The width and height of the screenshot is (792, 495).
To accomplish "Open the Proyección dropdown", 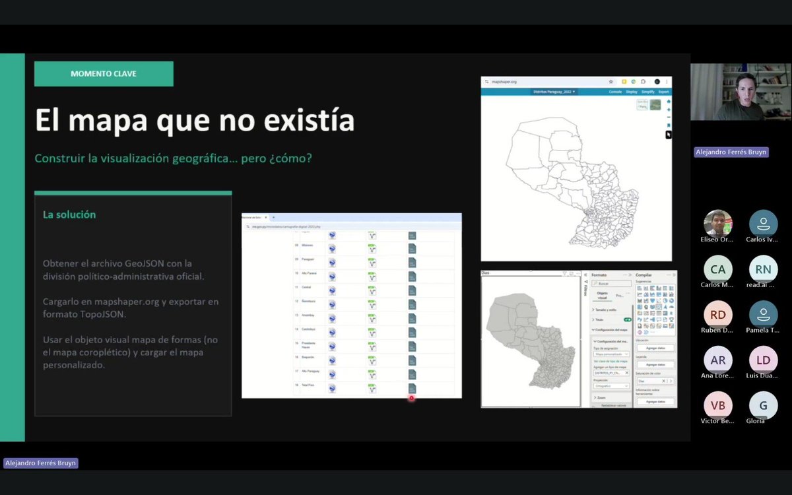I will [611, 386].
